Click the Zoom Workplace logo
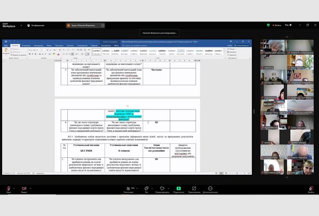Screen dimensions: 319x216 [x=9, y=25]
